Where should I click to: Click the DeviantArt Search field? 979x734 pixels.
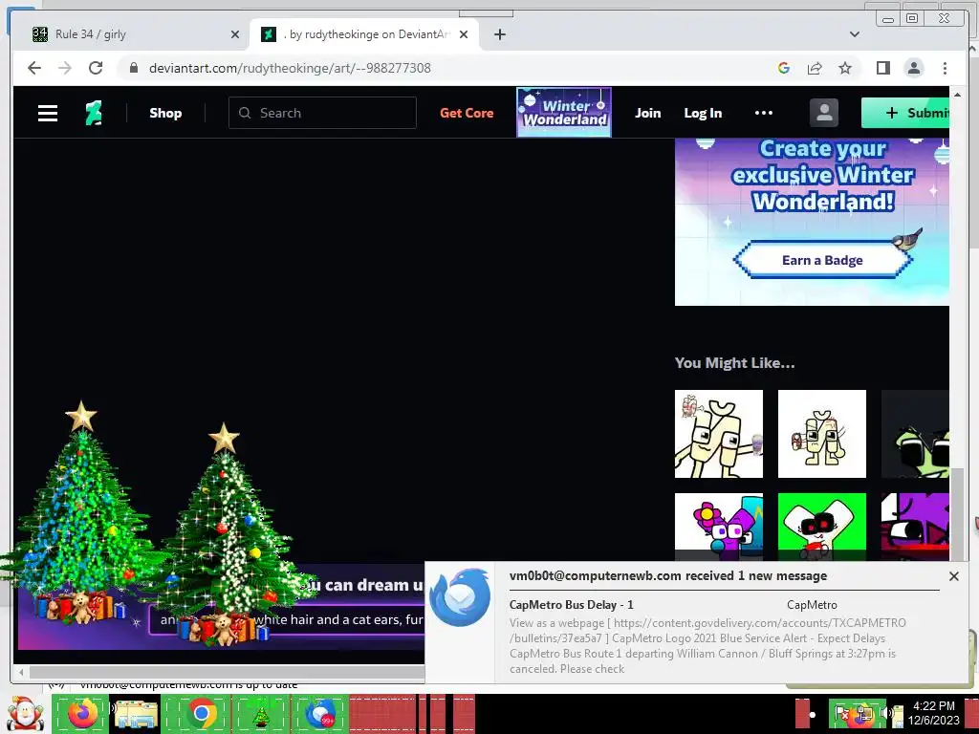tap(322, 113)
